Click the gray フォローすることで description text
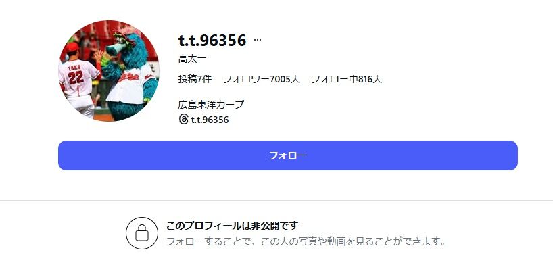The image size is (553, 275). pyautogui.click(x=306, y=241)
